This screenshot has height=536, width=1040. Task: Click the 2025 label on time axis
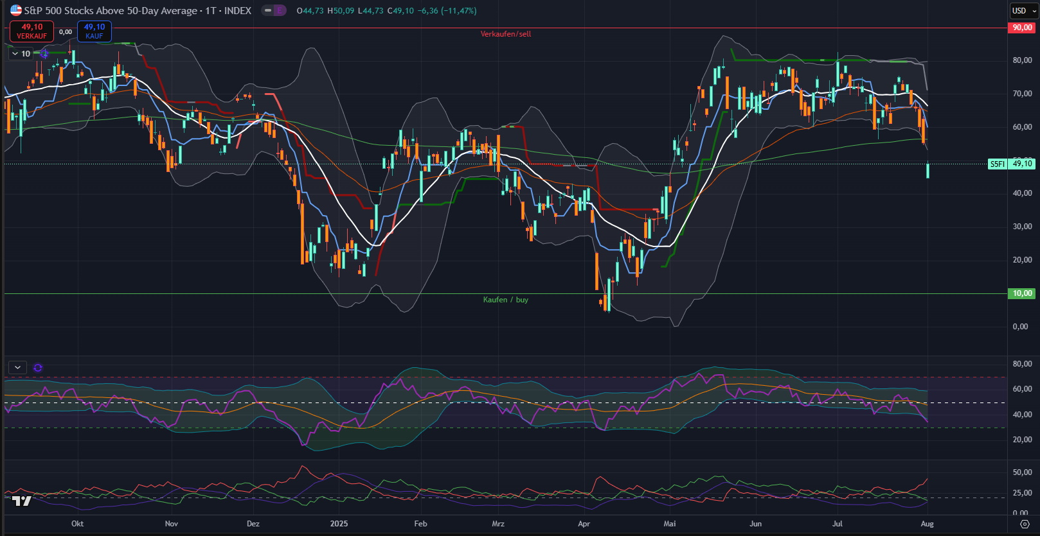pyautogui.click(x=339, y=524)
